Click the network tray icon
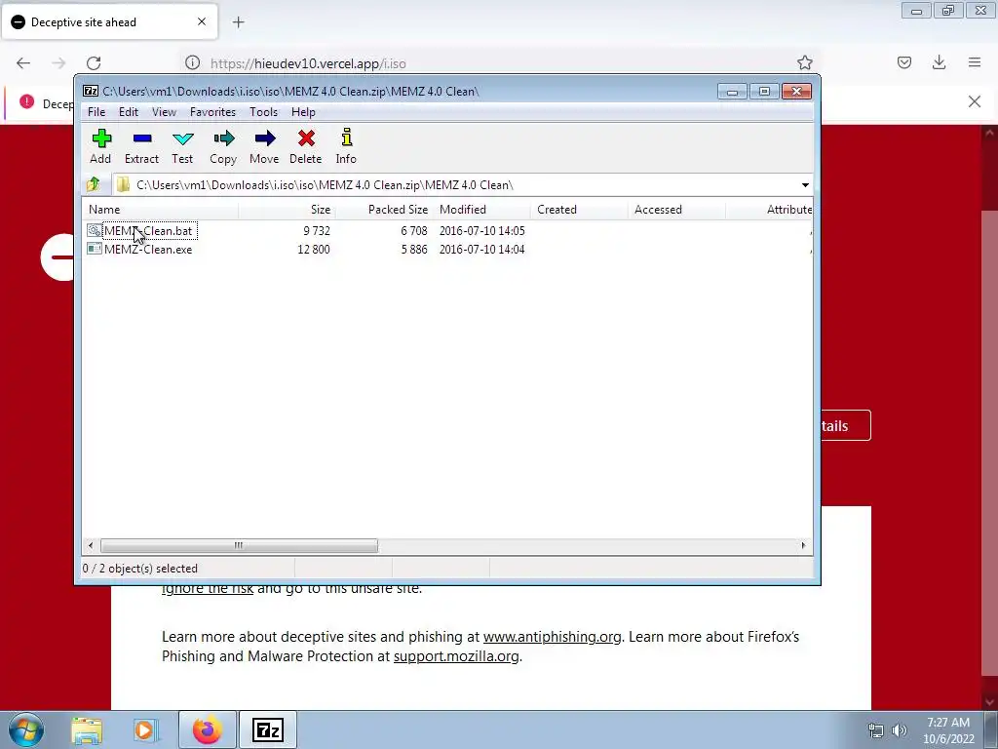 (876, 730)
